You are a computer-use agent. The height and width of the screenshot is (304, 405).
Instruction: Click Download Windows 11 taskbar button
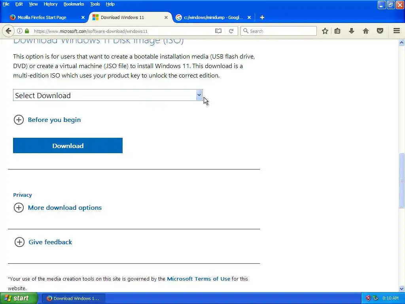click(x=73, y=298)
